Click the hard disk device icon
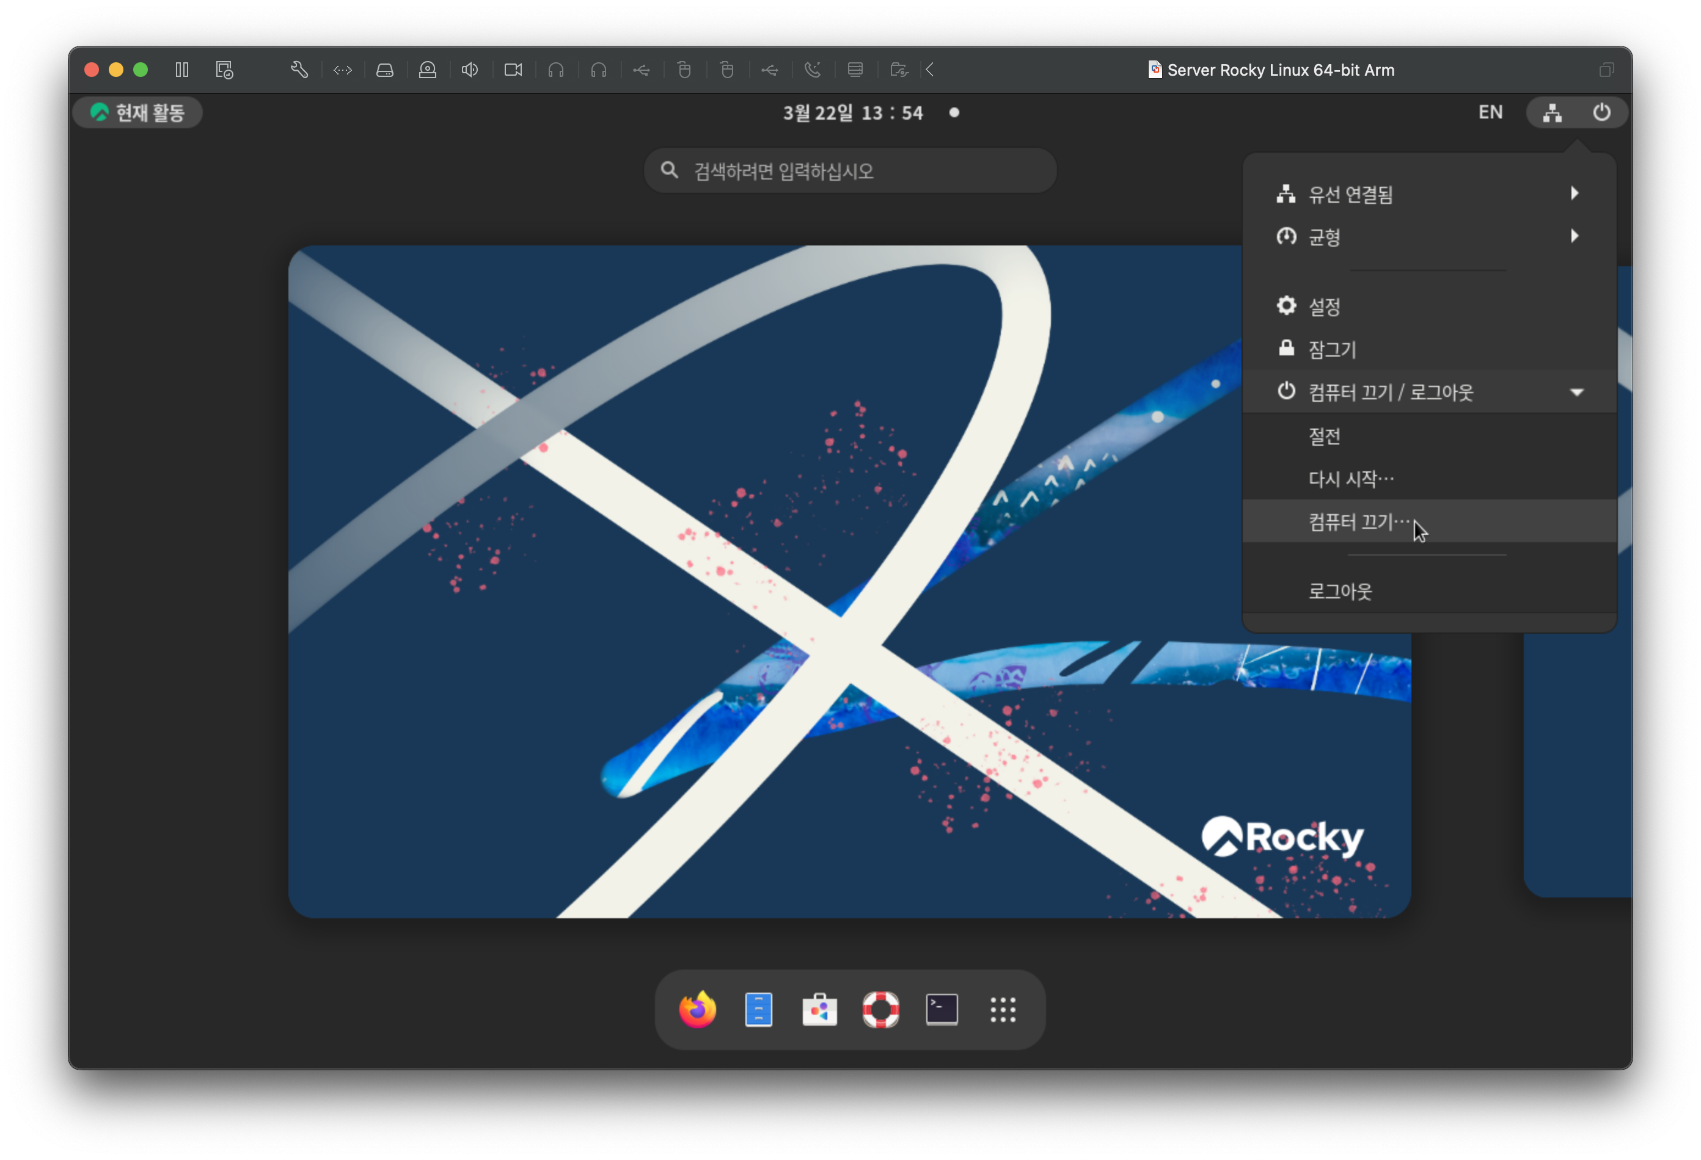The image size is (1701, 1160). tap(385, 70)
